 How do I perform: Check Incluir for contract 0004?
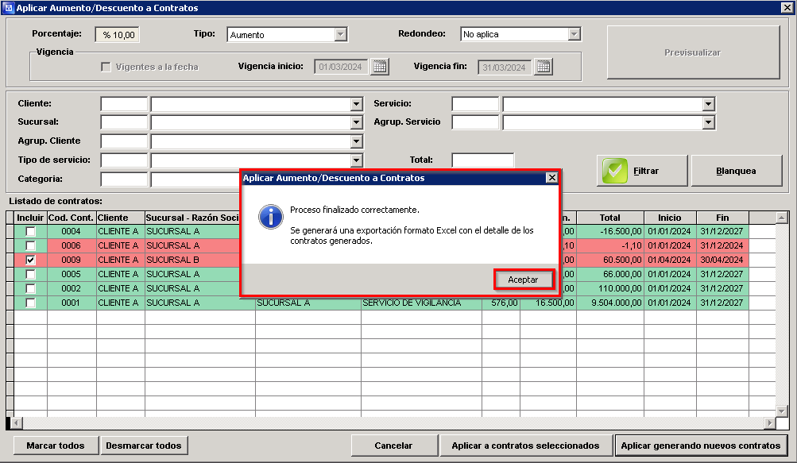[x=30, y=231]
